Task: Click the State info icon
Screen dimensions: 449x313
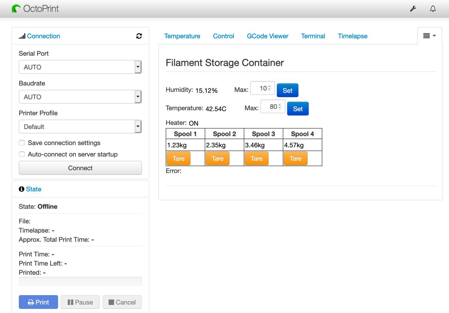Action: point(21,189)
